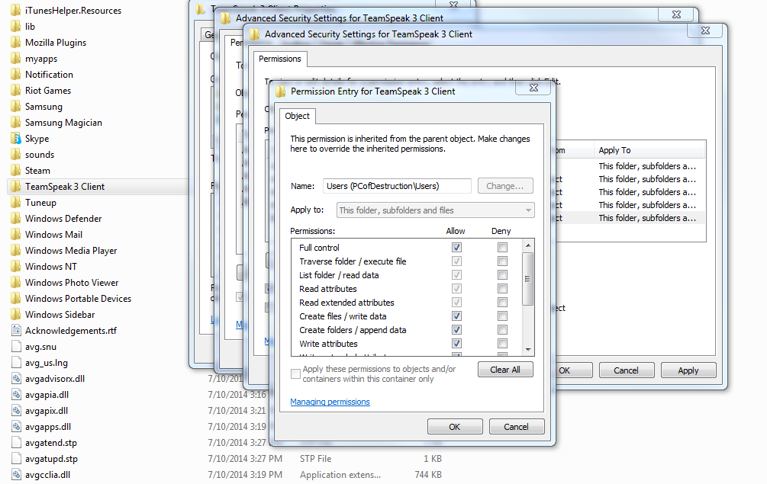Click the avgatend.stp file icon

pos(16,443)
